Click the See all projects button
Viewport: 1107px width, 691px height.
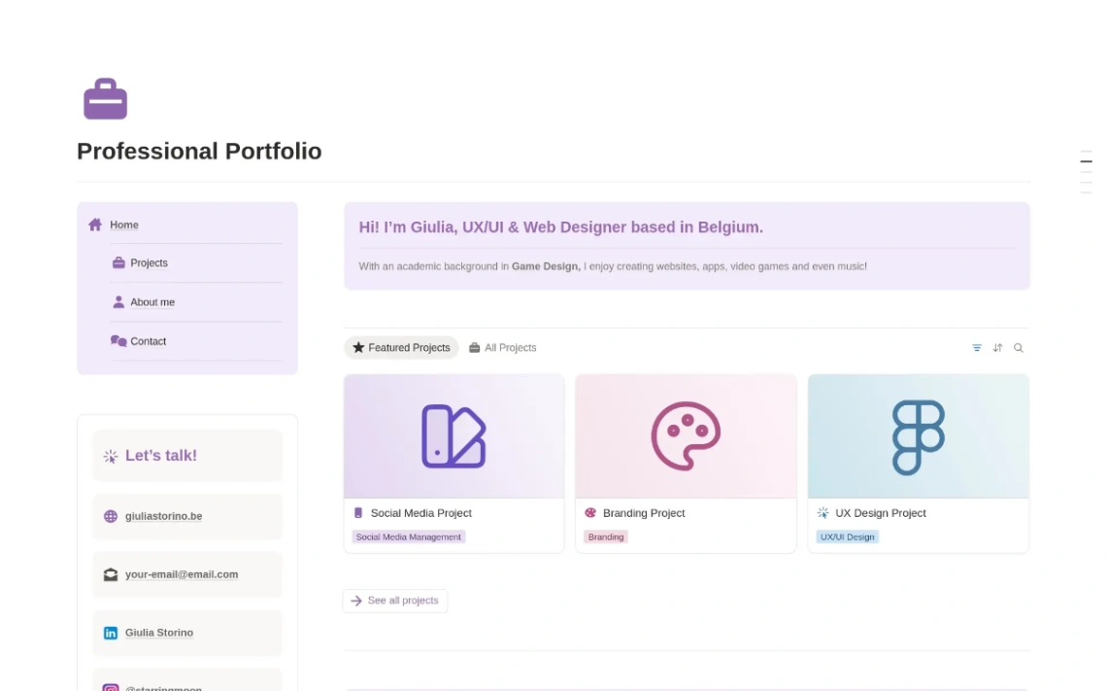coord(394,601)
